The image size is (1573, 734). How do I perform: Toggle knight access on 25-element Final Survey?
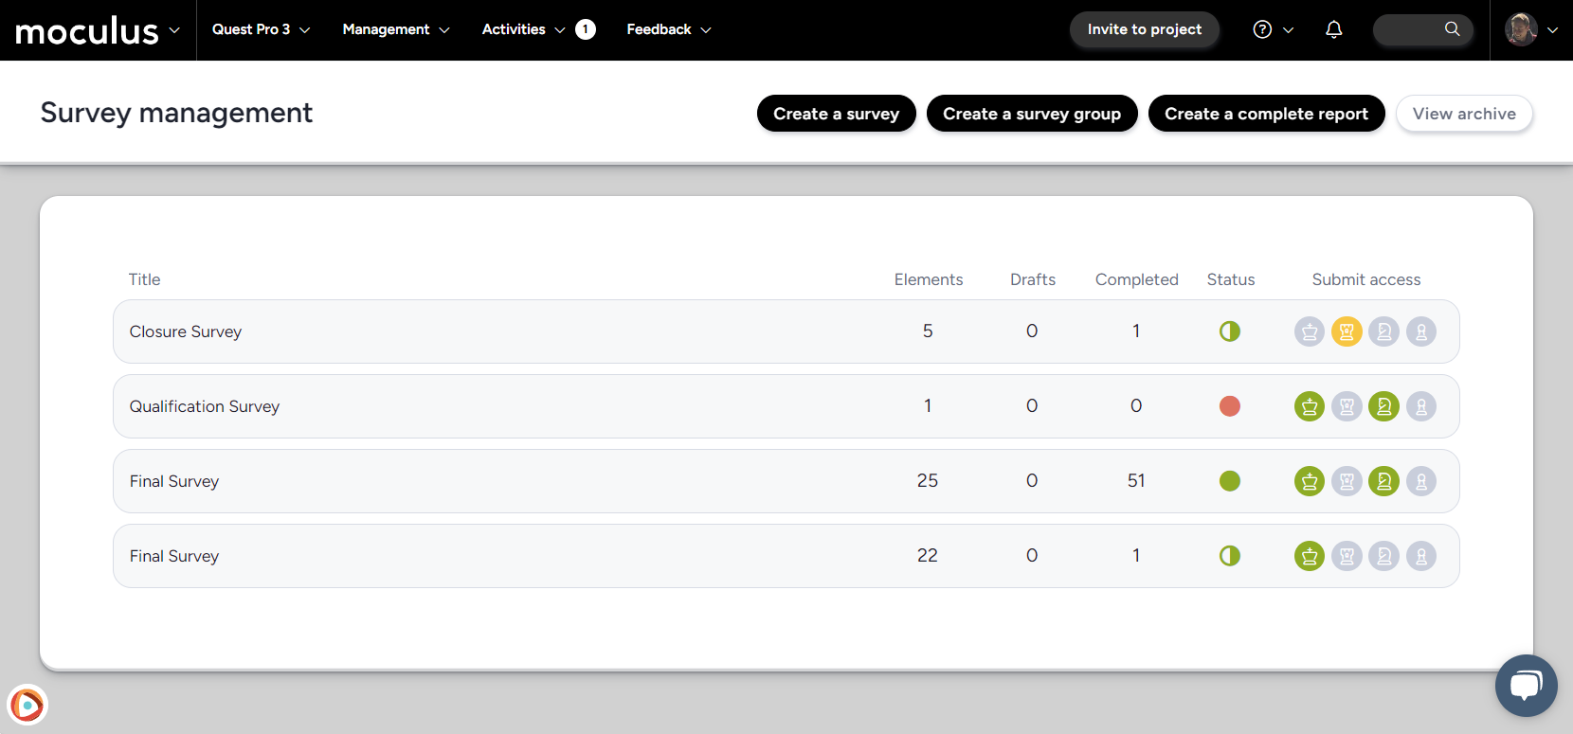(x=1383, y=481)
